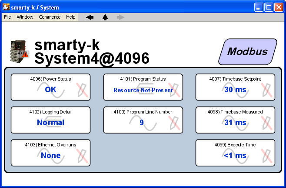Click the crossed-out pencil icon in Timebase Measured
The image size is (286, 188).
pos(266,123)
